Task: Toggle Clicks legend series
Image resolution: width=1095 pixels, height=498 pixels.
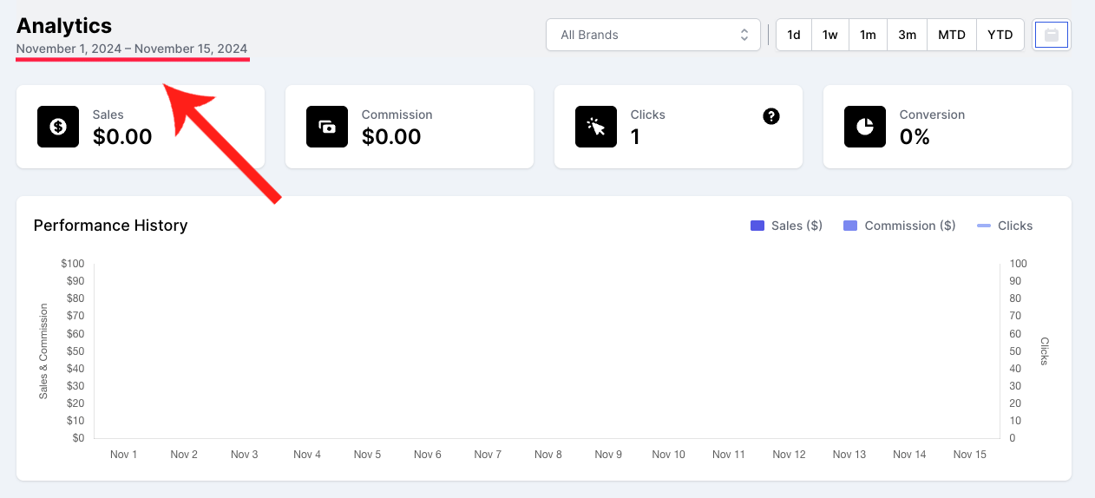Action: click(x=1005, y=226)
